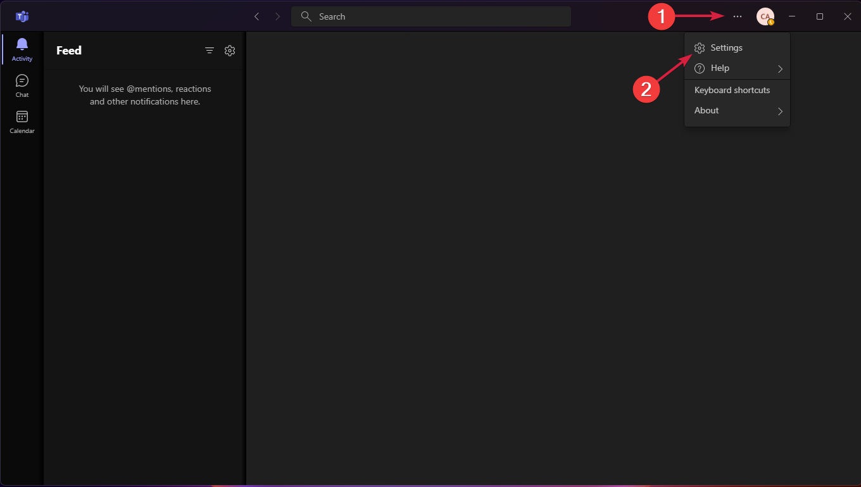Open your CA profile avatar
The height and width of the screenshot is (487, 861).
pos(765,16)
